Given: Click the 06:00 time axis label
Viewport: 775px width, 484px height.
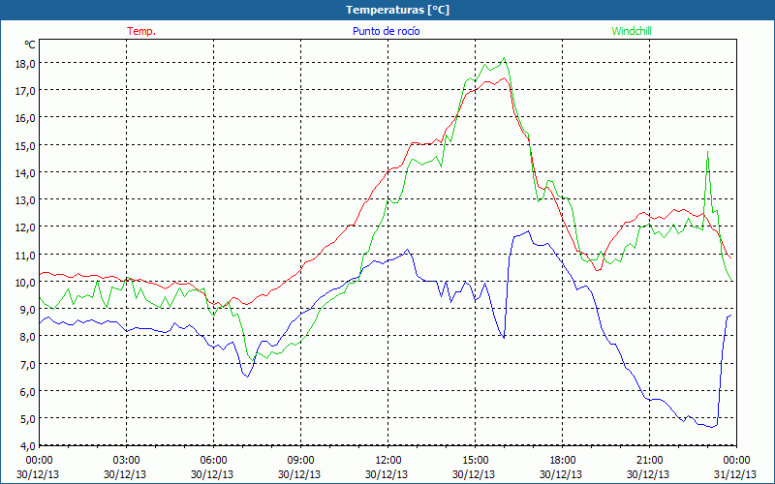Looking at the screenshot, I should click(213, 461).
